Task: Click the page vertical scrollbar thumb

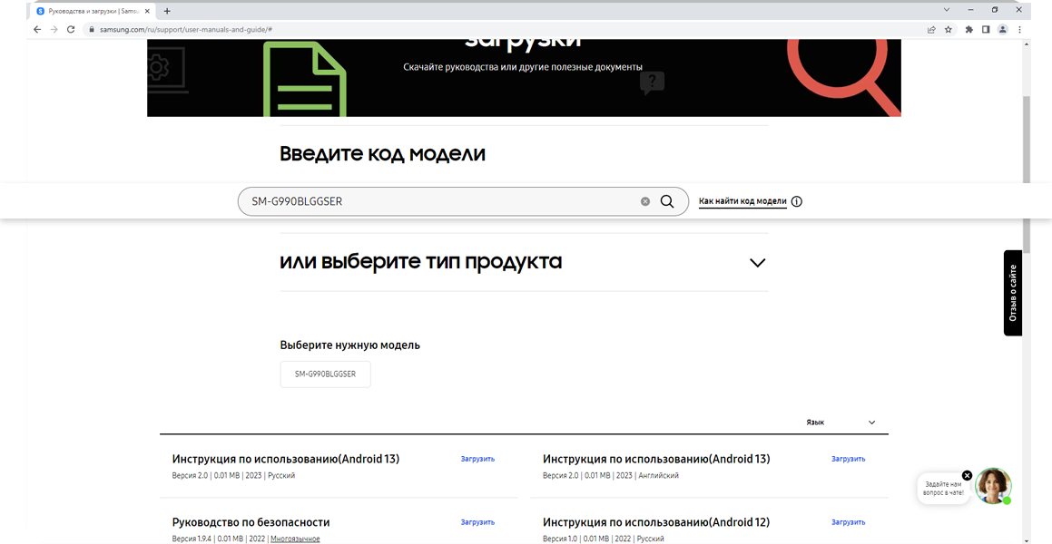Action: (x=1026, y=174)
